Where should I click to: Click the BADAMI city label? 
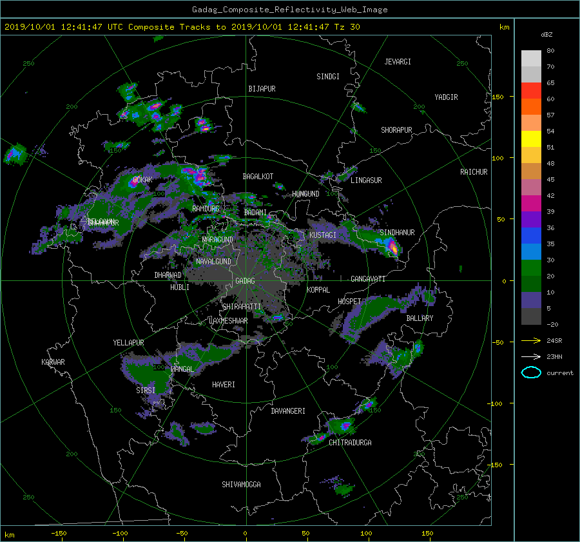[255, 213]
